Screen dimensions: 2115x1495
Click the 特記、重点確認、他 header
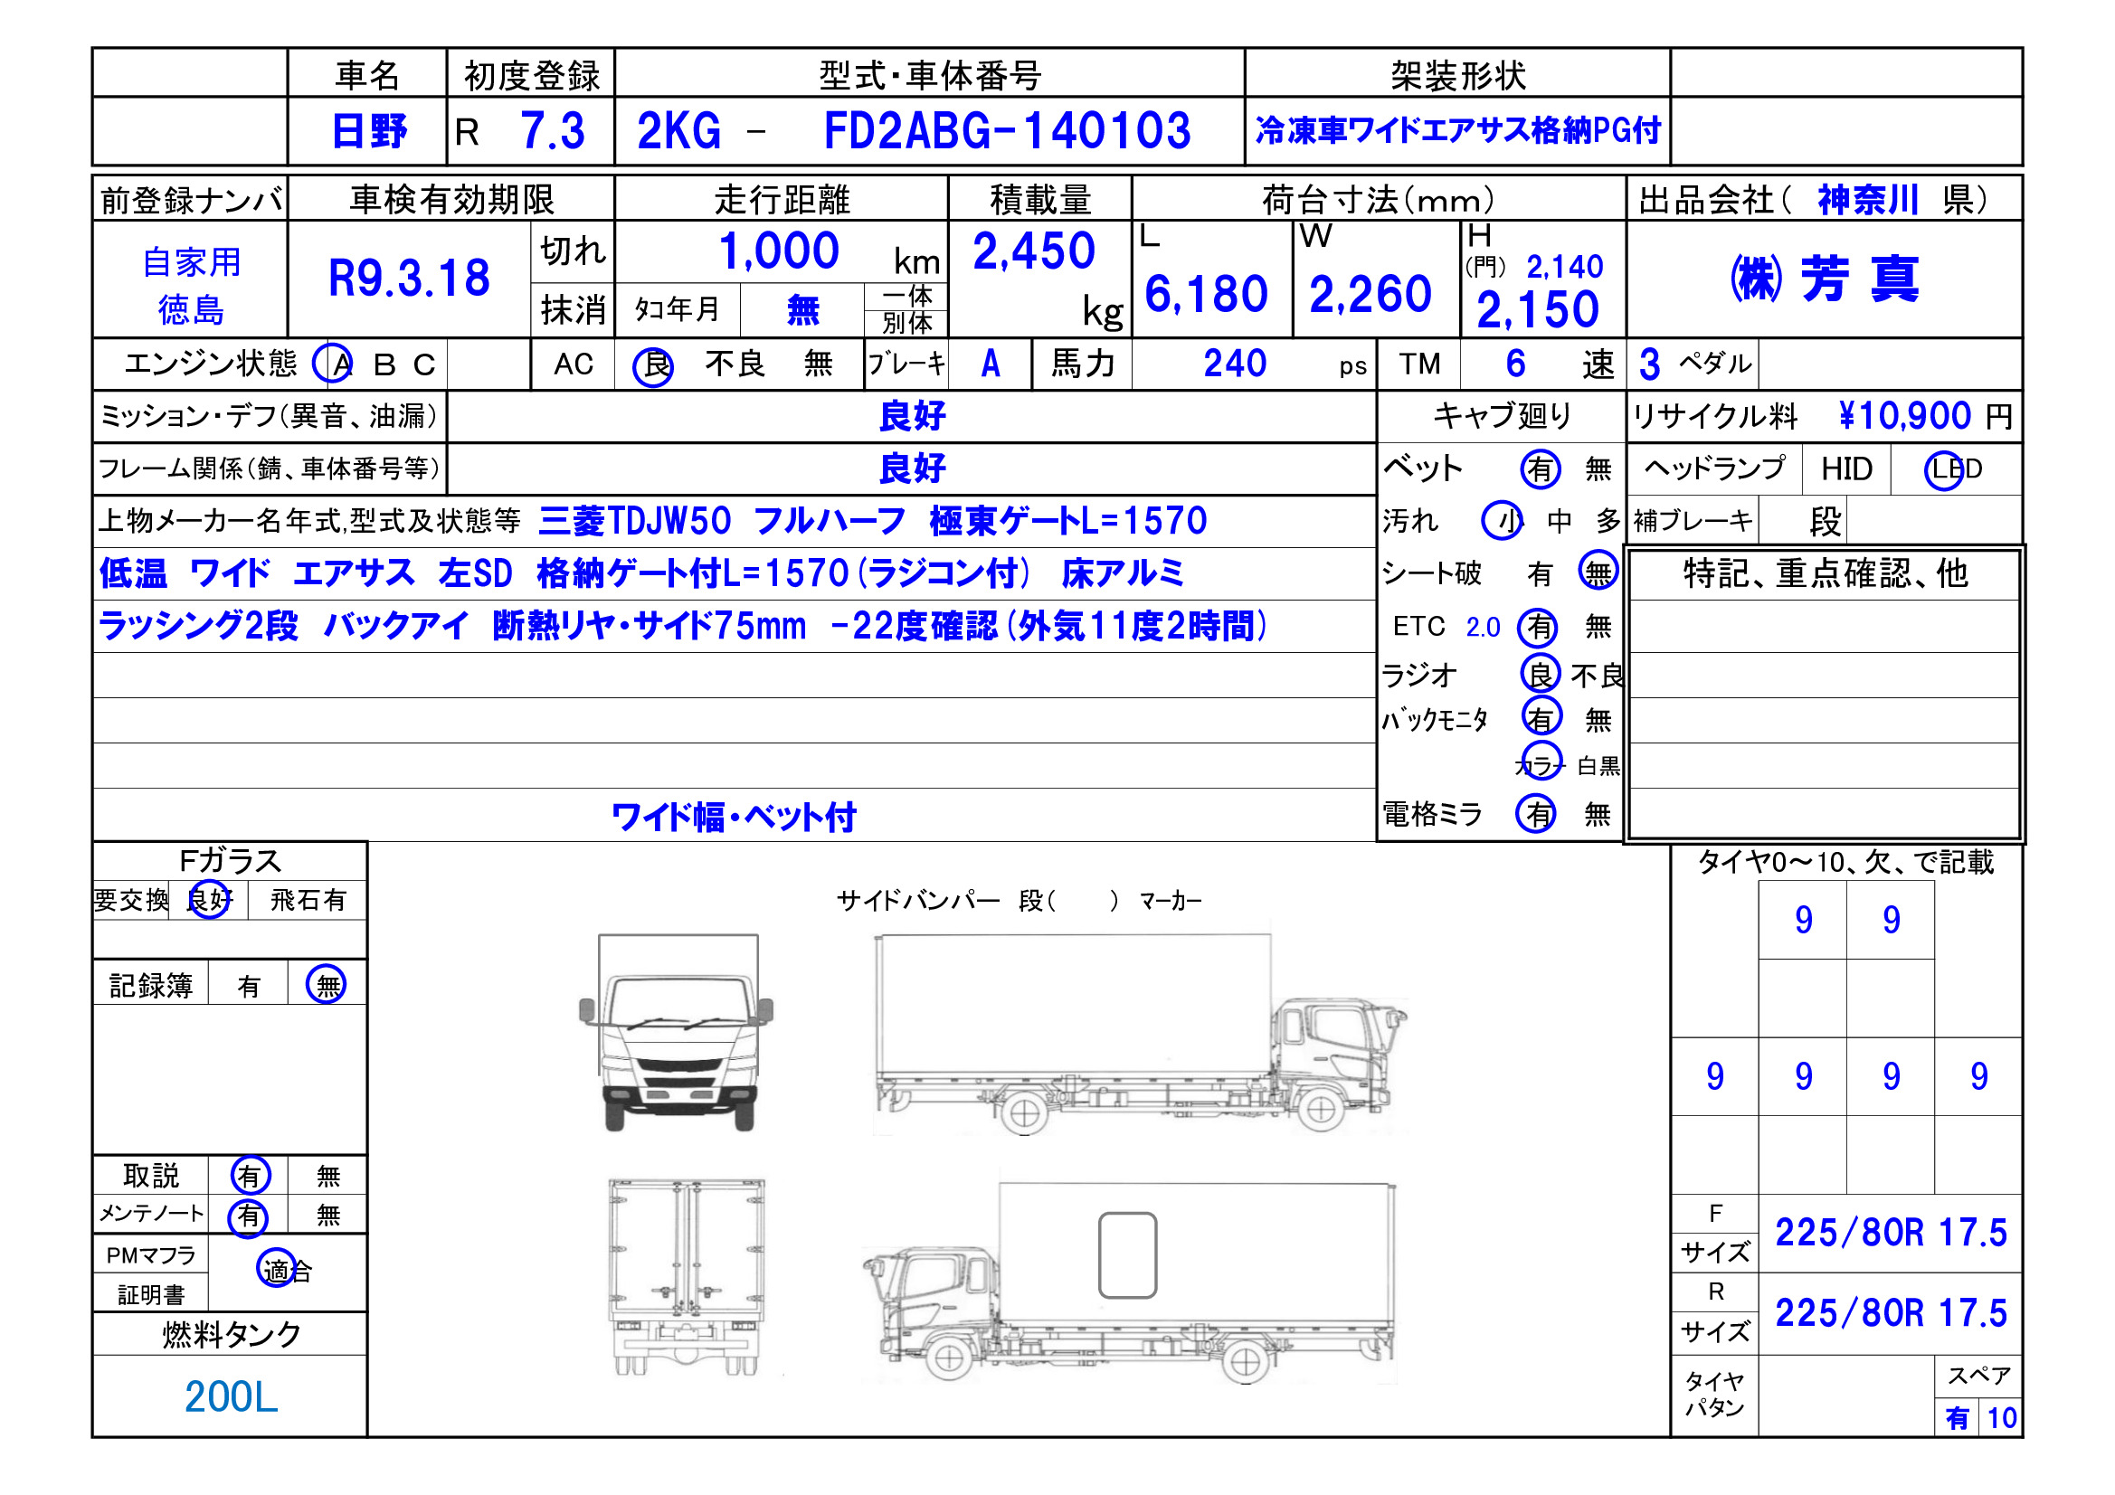[1825, 574]
